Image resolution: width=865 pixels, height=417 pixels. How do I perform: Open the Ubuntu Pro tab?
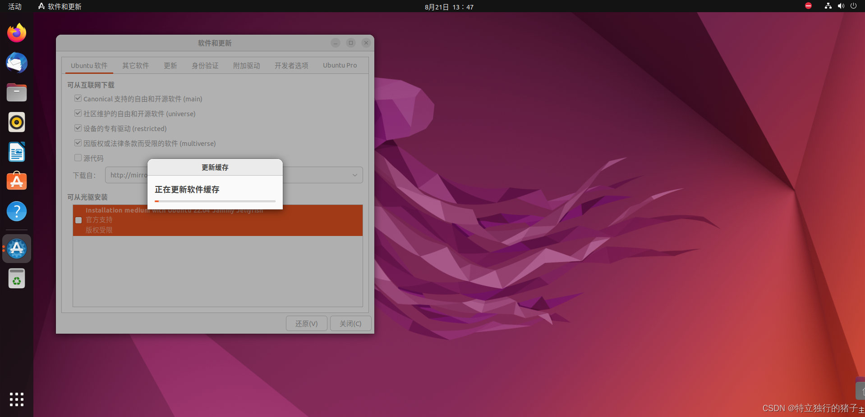(340, 66)
